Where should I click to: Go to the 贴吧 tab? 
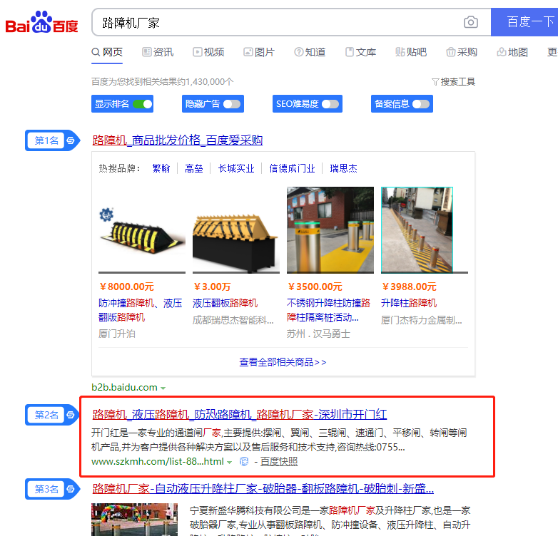point(411,52)
